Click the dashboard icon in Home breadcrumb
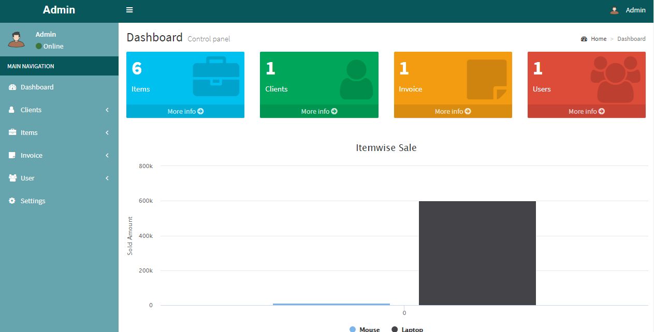The image size is (654, 332). tap(584, 39)
